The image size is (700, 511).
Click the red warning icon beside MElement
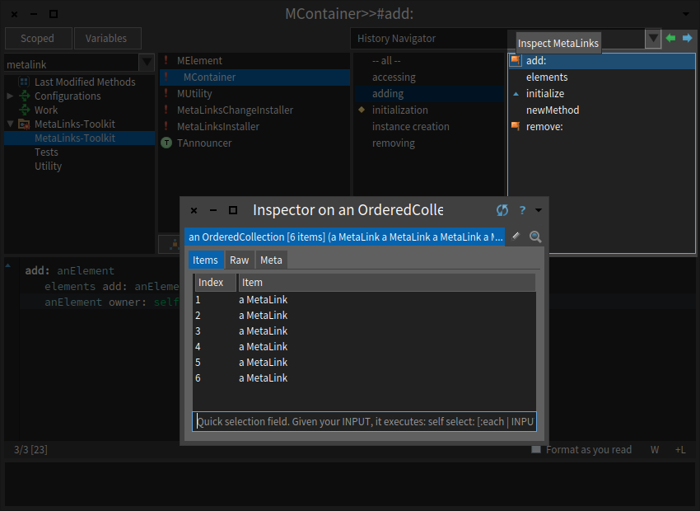[x=166, y=60]
